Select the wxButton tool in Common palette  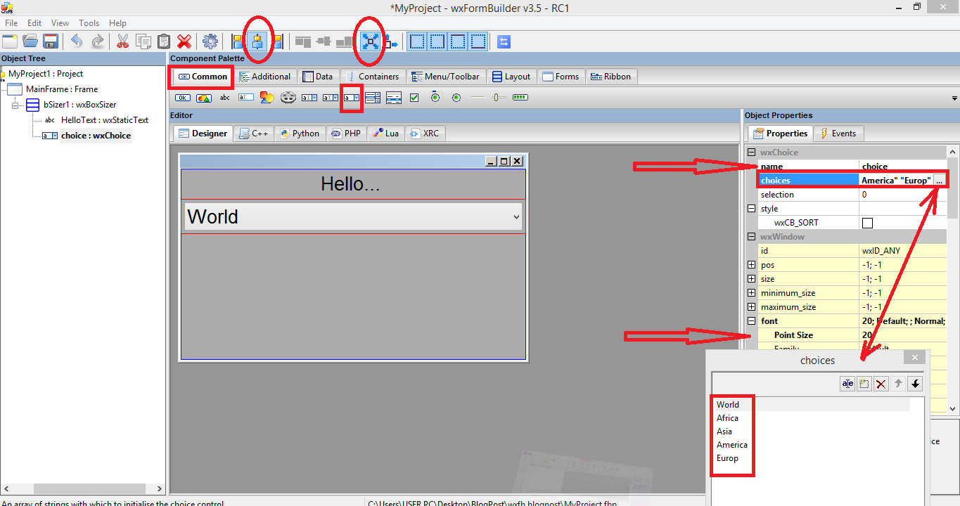coord(182,97)
